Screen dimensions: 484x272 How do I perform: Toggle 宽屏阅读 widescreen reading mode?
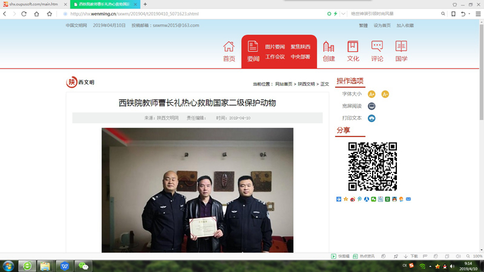[x=371, y=106]
